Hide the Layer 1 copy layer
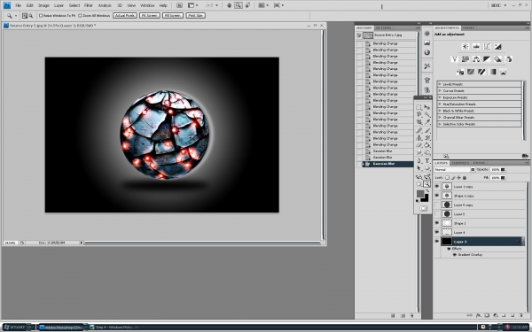Image resolution: width=532 pixels, height=332 pixels. pyautogui.click(x=437, y=186)
